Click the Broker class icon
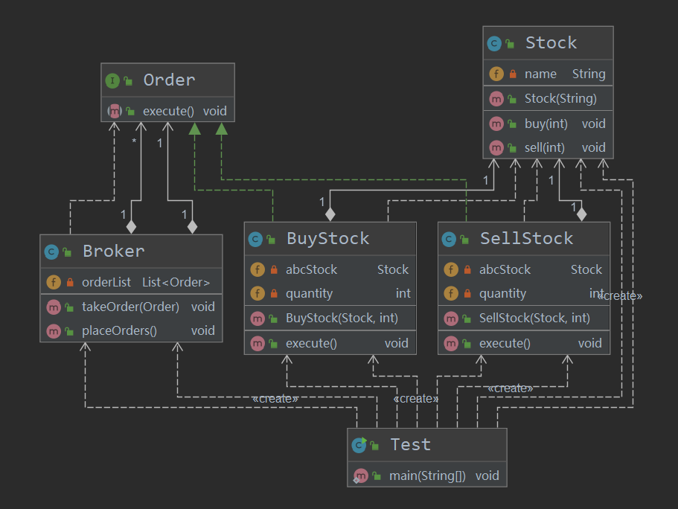 [x=52, y=252]
